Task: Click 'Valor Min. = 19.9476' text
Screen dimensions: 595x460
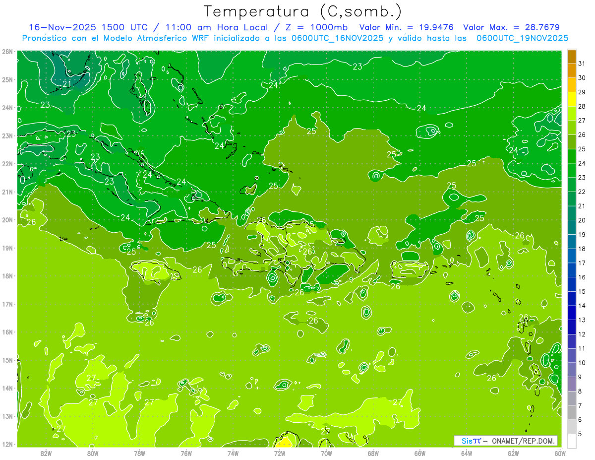Action: tap(408, 27)
